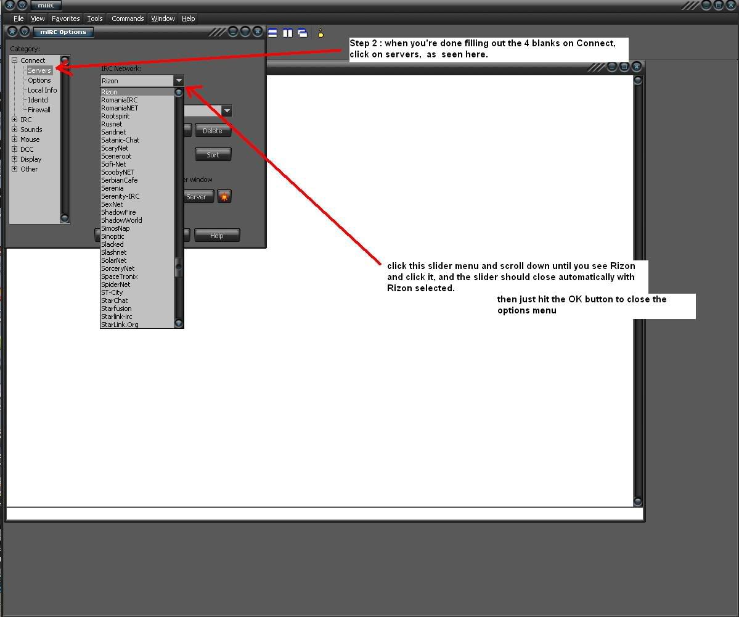Choose StarChat in the network list
739x617 pixels.
click(137, 300)
